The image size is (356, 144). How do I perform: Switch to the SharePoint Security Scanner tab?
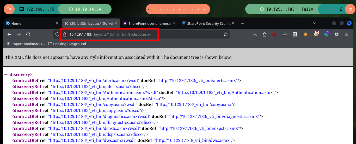tap(208, 23)
